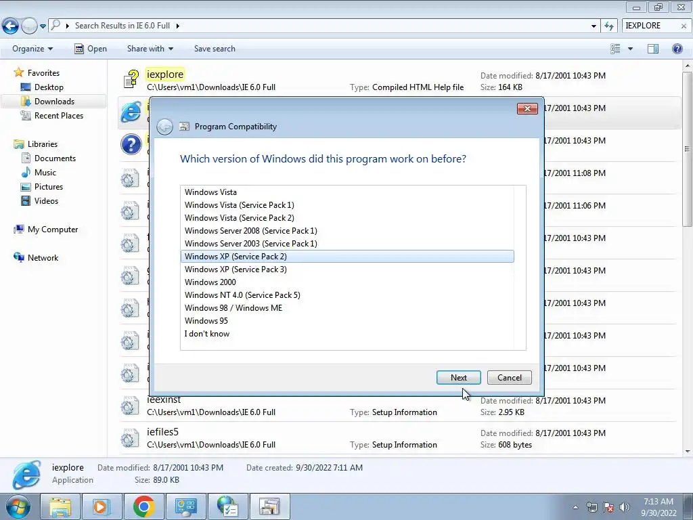Select Windows XP (Service Pack 2)
Viewport: 693px width, 520px height.
(347, 257)
